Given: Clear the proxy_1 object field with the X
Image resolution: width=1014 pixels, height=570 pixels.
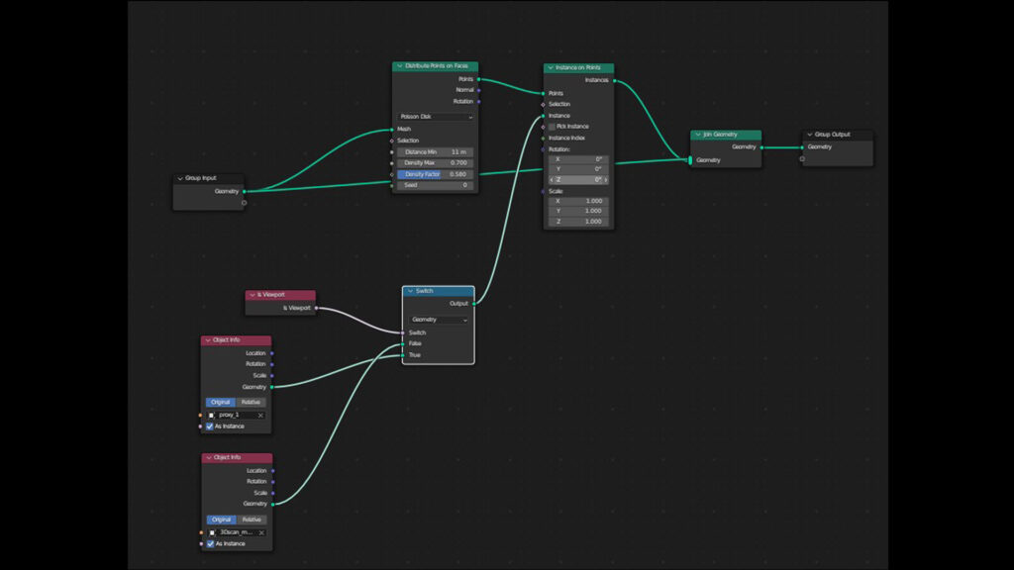Looking at the screenshot, I should click(261, 415).
